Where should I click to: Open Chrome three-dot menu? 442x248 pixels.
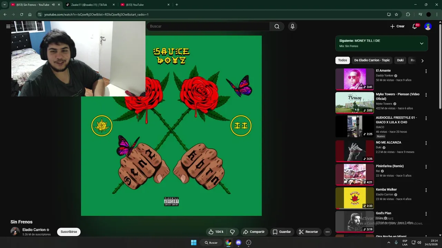point(437,14)
